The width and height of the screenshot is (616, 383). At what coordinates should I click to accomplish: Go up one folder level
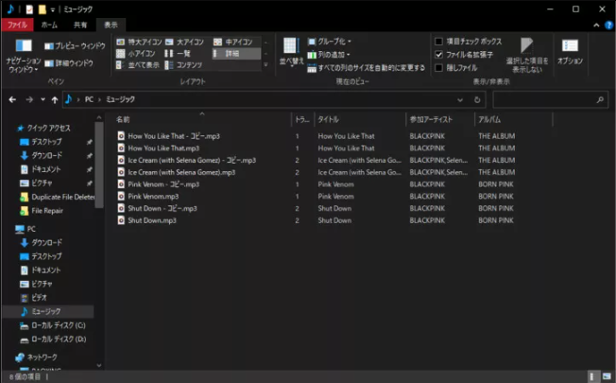55,100
